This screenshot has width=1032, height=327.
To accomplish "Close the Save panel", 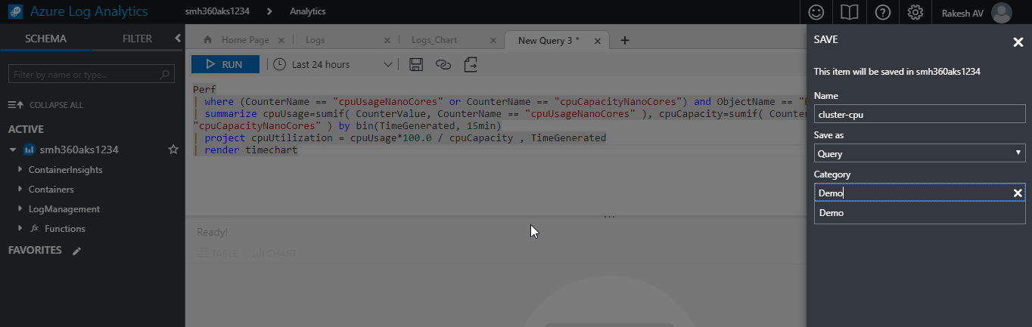I will tap(1018, 42).
